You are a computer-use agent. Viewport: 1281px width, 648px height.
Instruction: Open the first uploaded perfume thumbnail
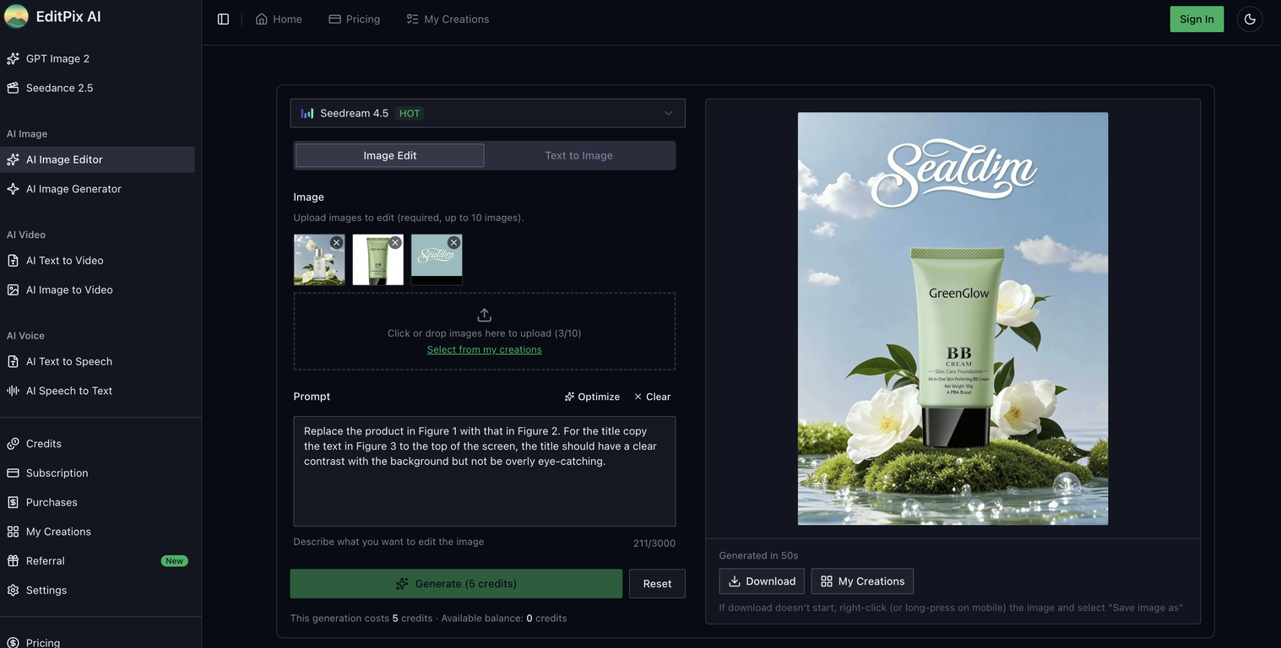click(x=319, y=260)
